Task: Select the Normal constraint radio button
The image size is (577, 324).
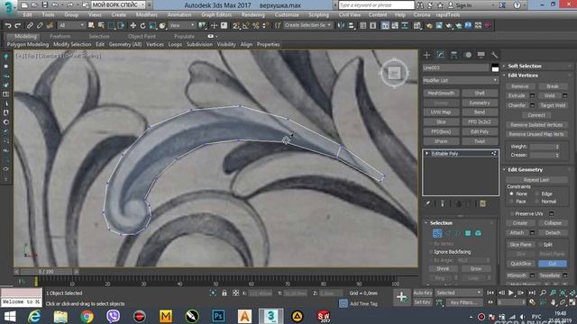Action: point(537,202)
